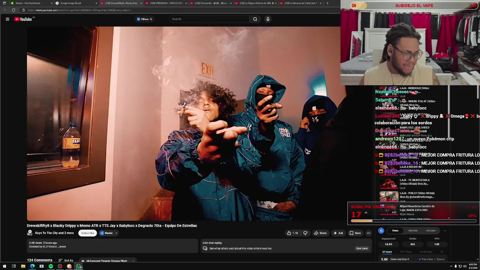Toggle the Typical legend series
Viewport: 480px width, 270px height.
click(x=440, y=259)
